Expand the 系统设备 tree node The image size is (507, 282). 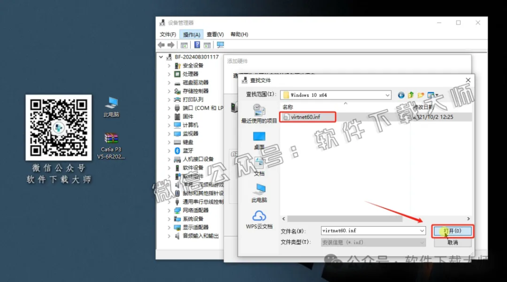coord(169,219)
